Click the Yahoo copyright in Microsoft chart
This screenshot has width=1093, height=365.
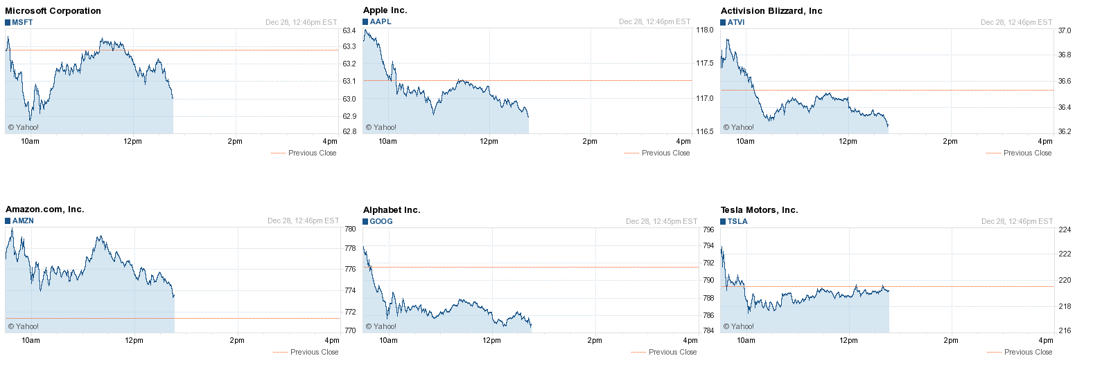tap(23, 127)
